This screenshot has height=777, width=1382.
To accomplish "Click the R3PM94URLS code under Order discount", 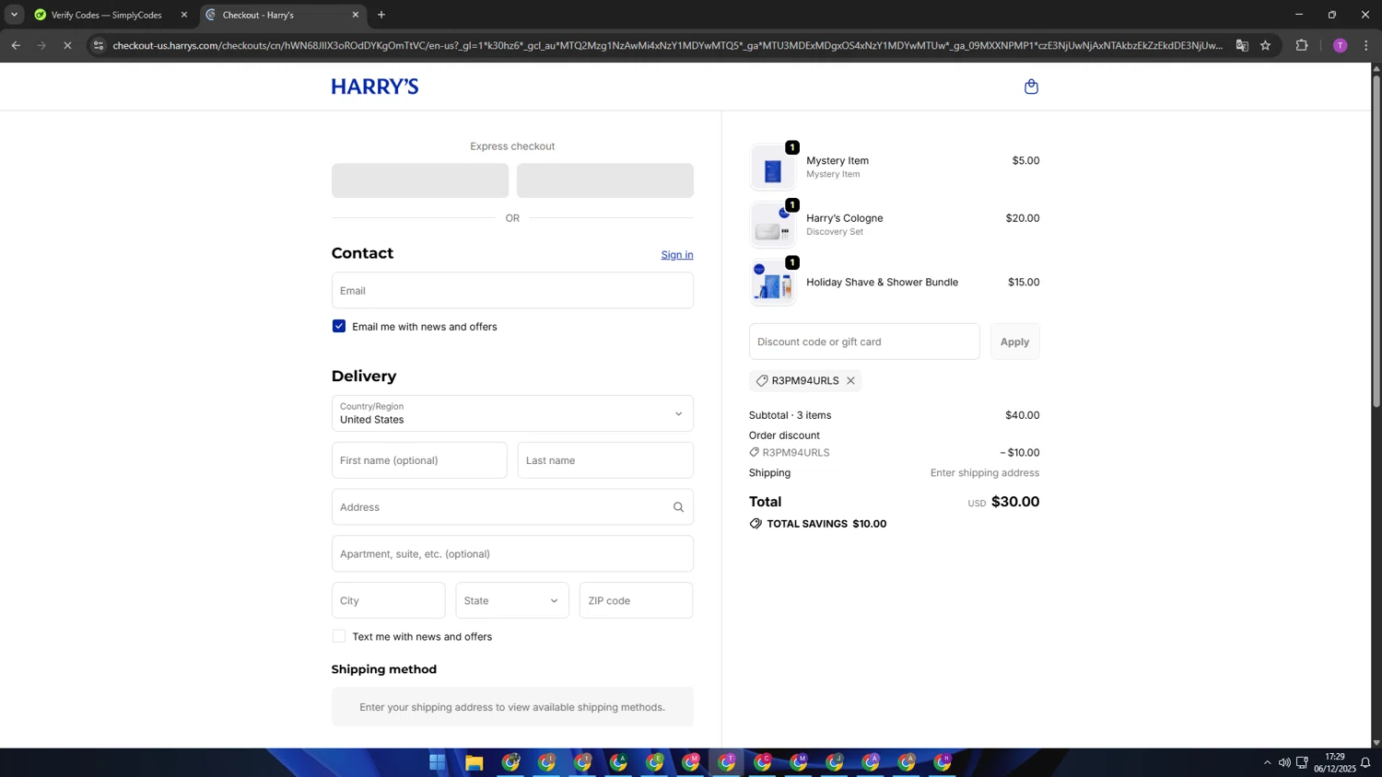I will pos(796,453).
